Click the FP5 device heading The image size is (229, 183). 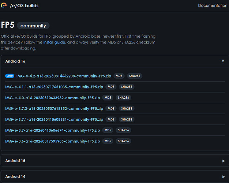pos(8,25)
